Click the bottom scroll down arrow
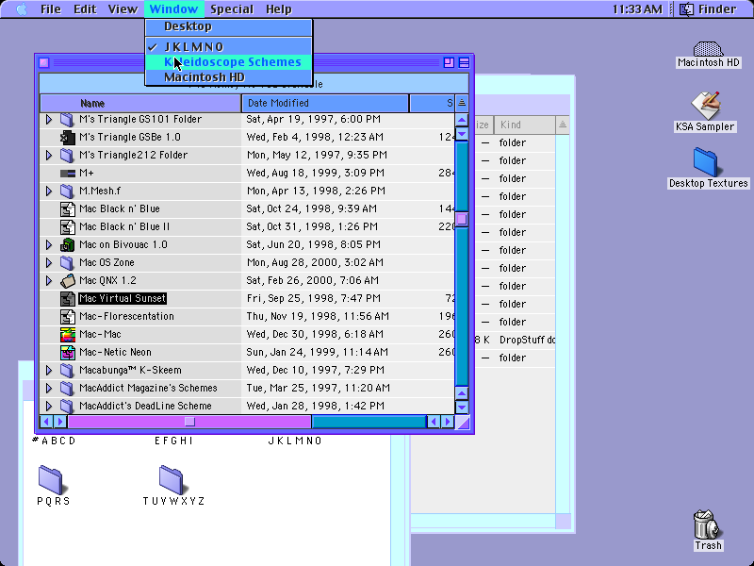The height and width of the screenshot is (566, 754). tap(462, 408)
